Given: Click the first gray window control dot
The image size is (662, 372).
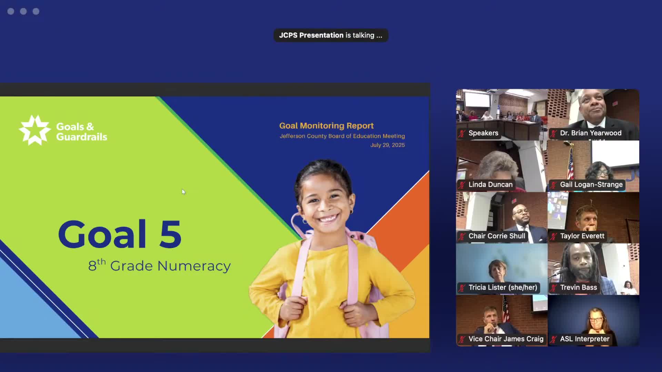Looking at the screenshot, I should (x=11, y=11).
